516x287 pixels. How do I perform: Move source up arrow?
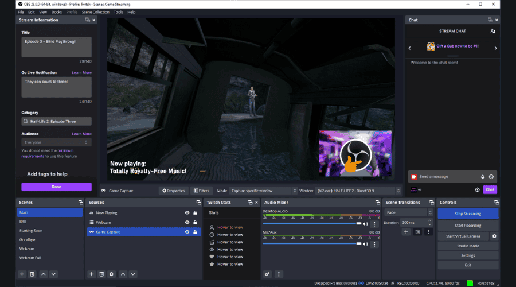click(123, 274)
